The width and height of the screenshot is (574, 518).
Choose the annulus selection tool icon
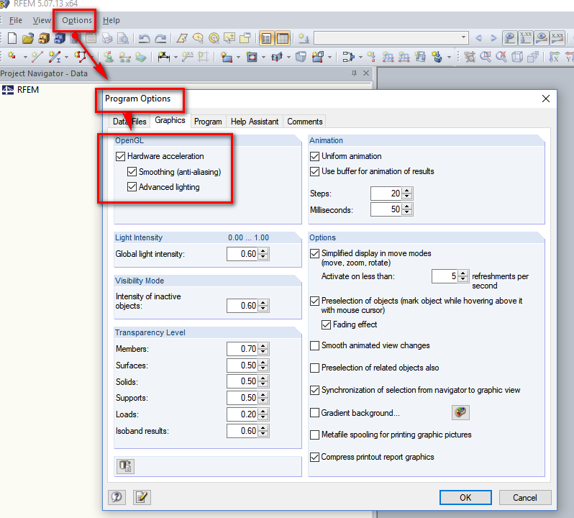(x=214, y=38)
